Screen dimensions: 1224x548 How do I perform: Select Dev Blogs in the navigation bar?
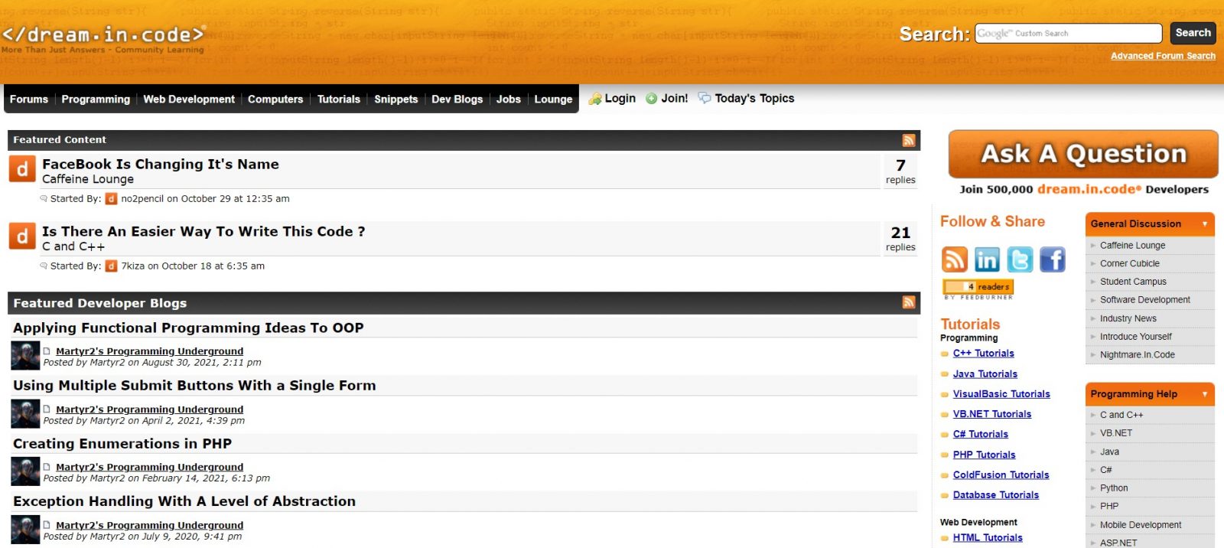click(x=457, y=99)
